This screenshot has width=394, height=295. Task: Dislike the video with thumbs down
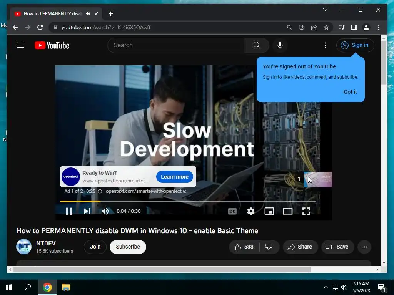coord(269,247)
